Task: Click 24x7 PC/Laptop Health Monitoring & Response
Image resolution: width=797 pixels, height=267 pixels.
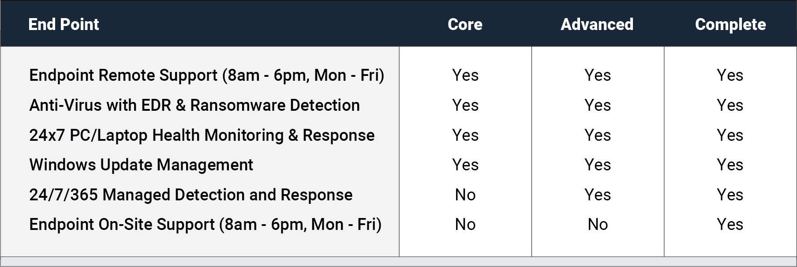Action: pos(202,135)
